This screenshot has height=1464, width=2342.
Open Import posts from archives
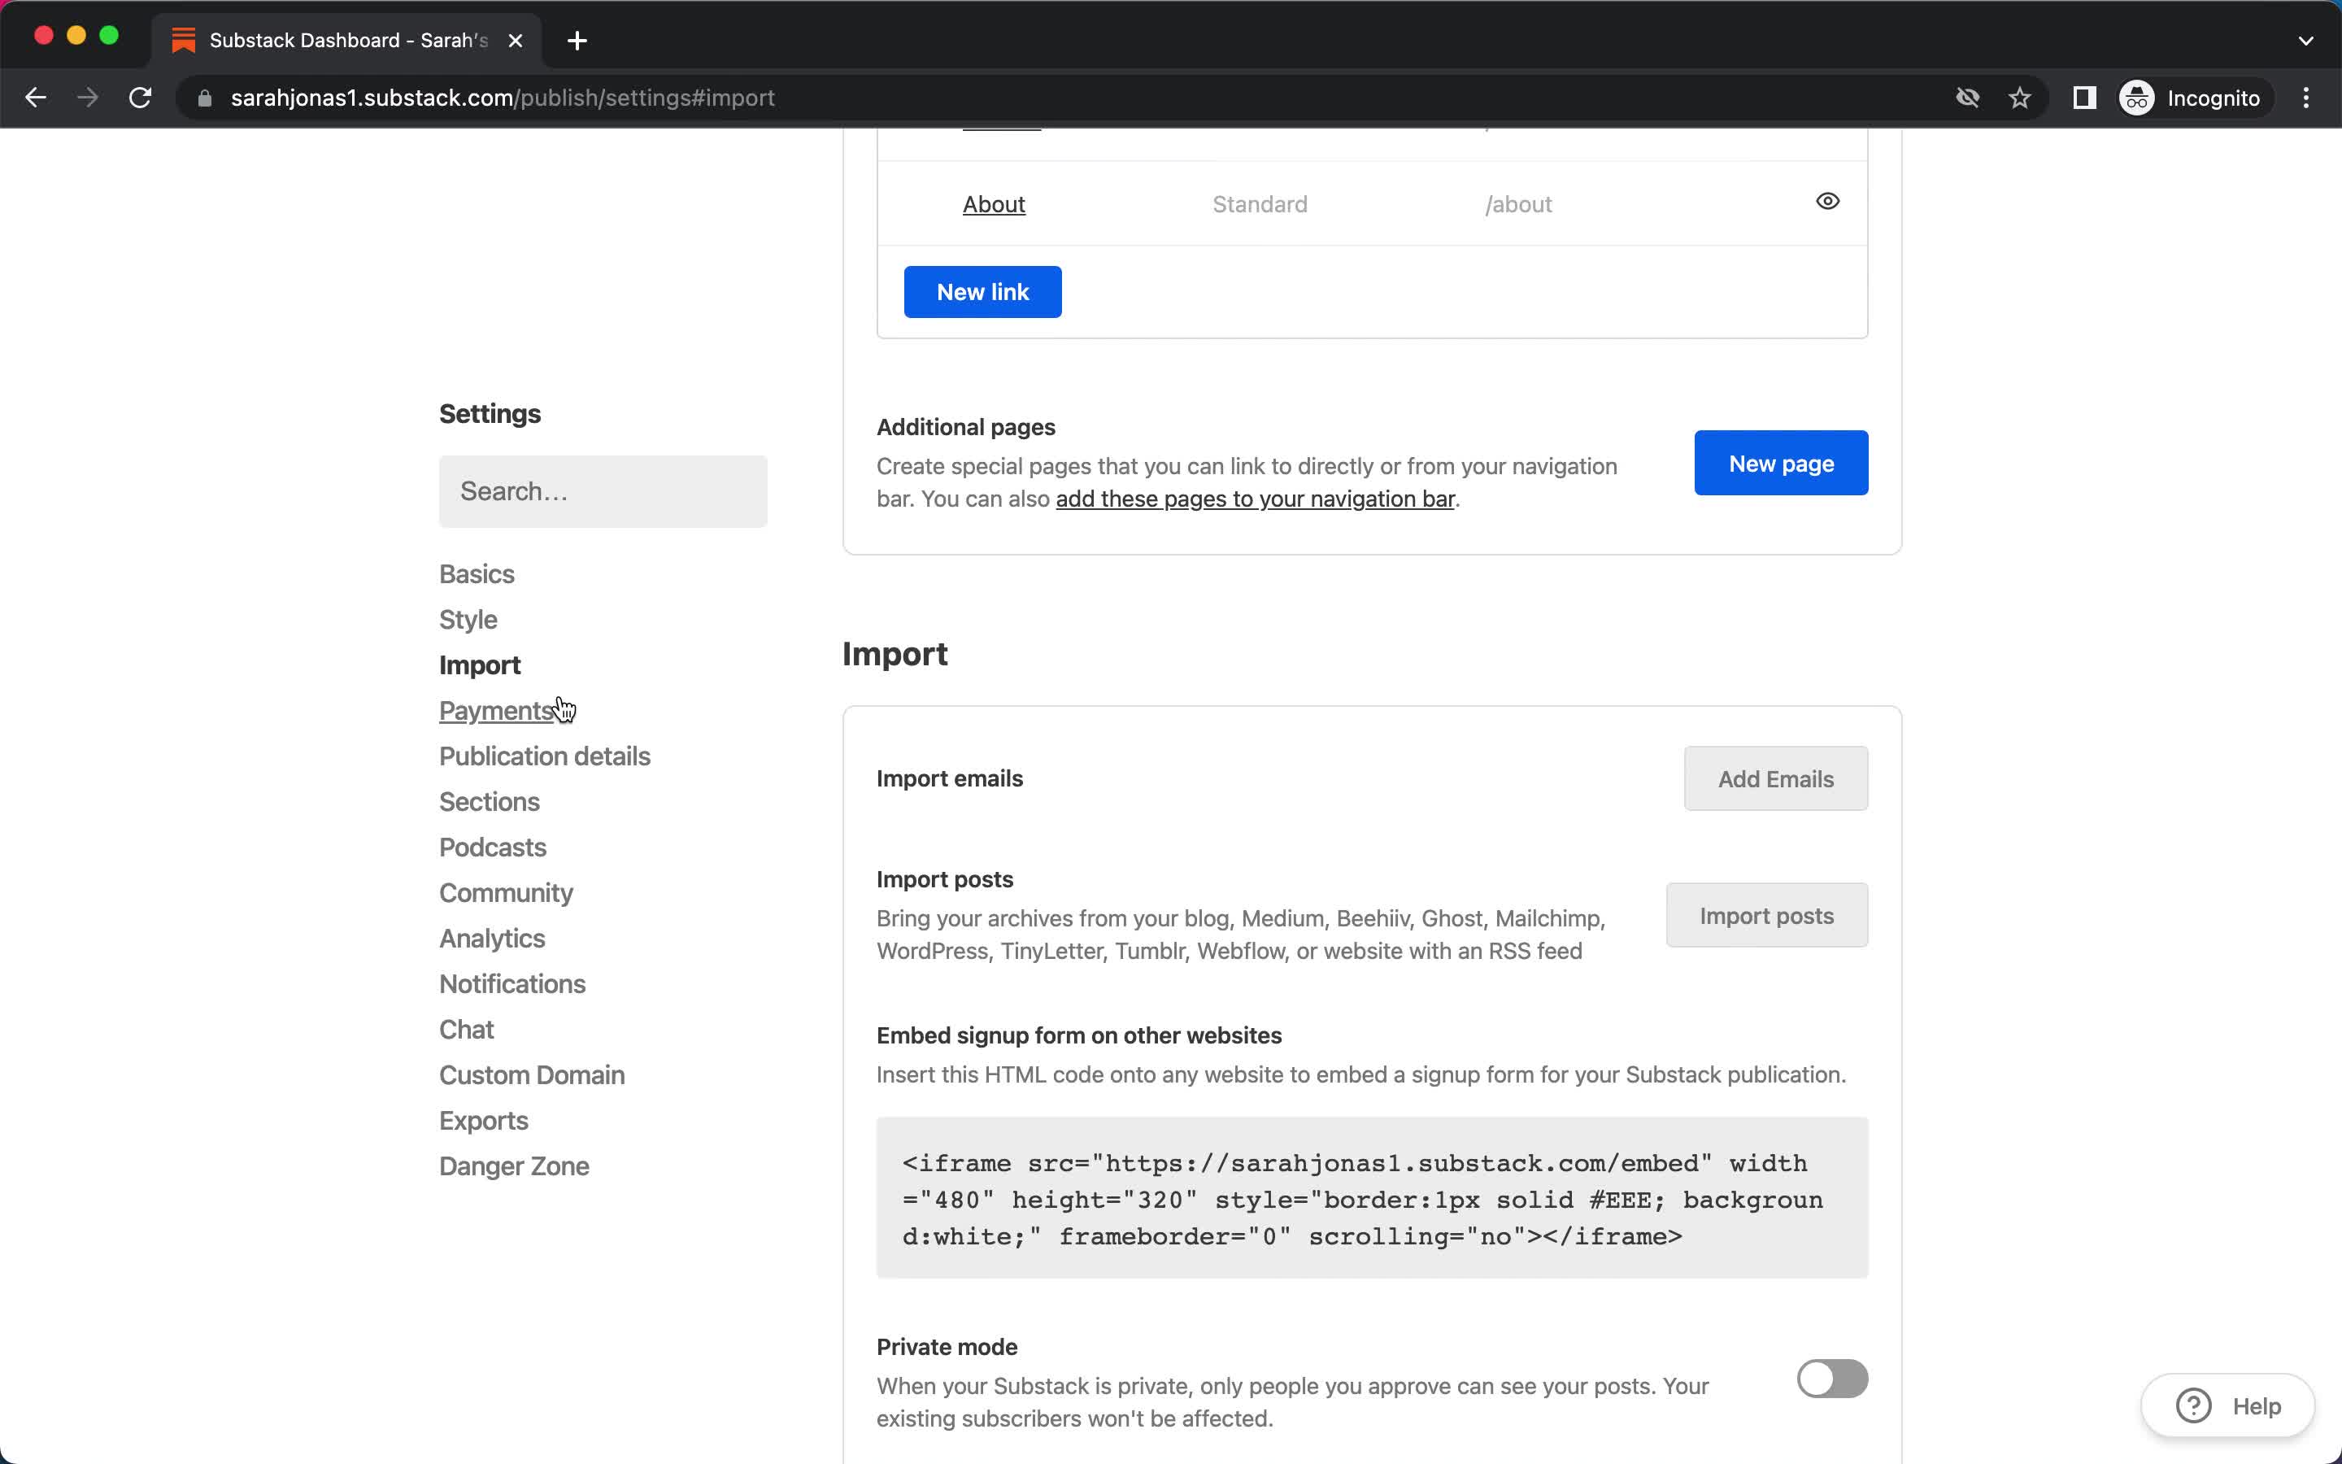1765,914
